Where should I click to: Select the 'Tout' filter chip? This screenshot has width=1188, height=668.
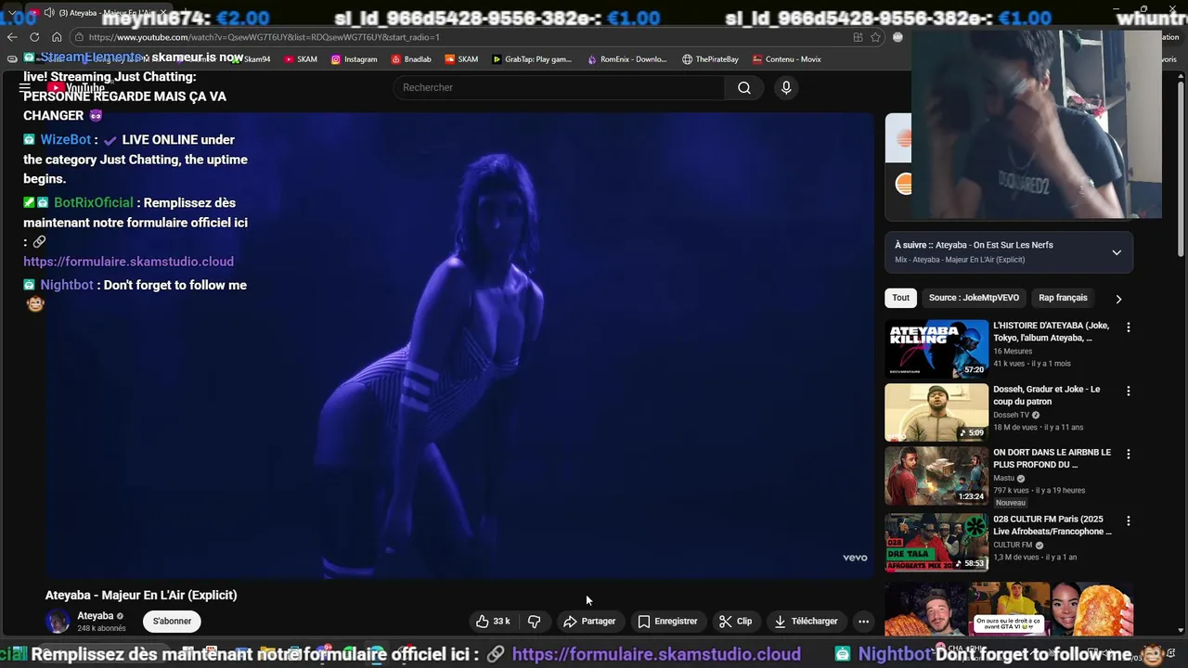[x=900, y=298]
